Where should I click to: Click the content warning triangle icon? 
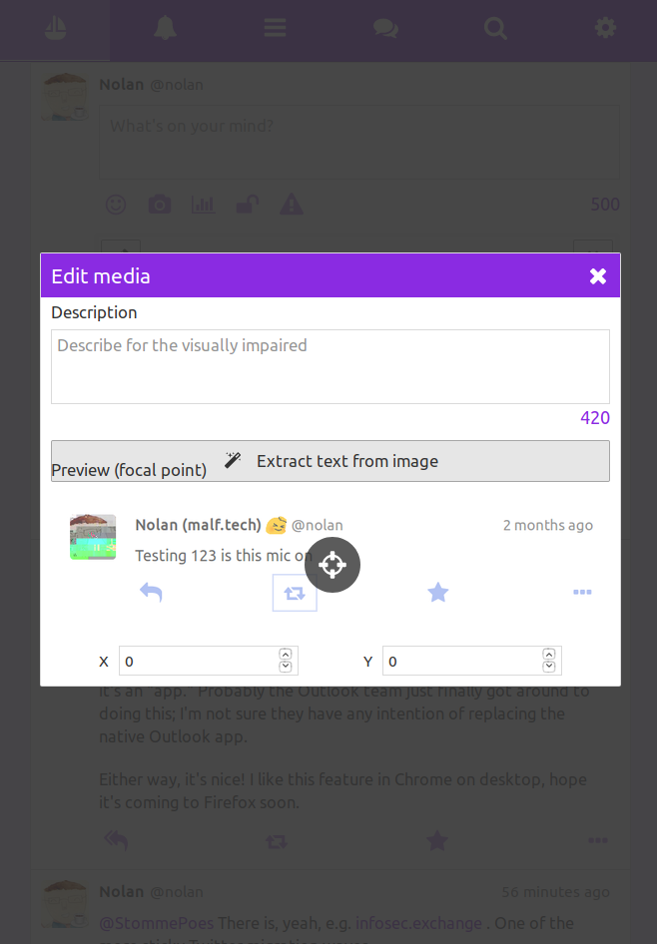292,205
